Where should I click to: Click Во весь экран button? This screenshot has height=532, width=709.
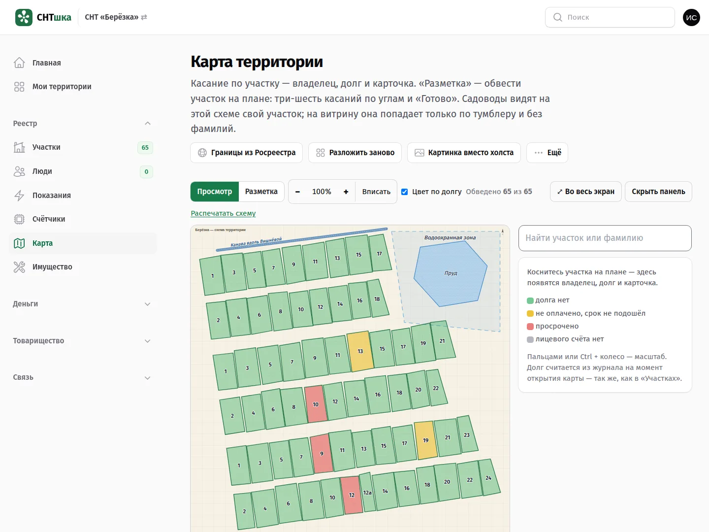point(586,192)
